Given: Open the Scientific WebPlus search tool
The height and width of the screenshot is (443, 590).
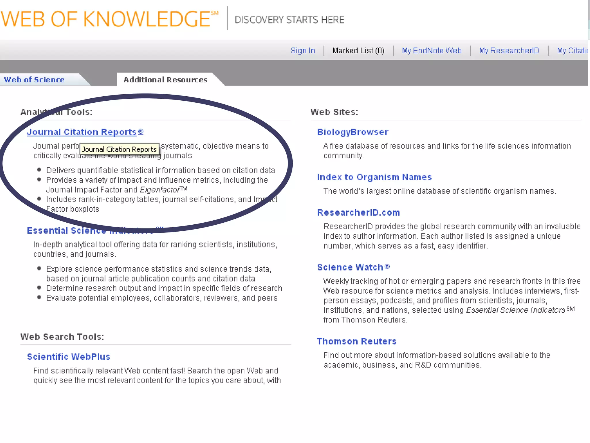Looking at the screenshot, I should click(69, 357).
